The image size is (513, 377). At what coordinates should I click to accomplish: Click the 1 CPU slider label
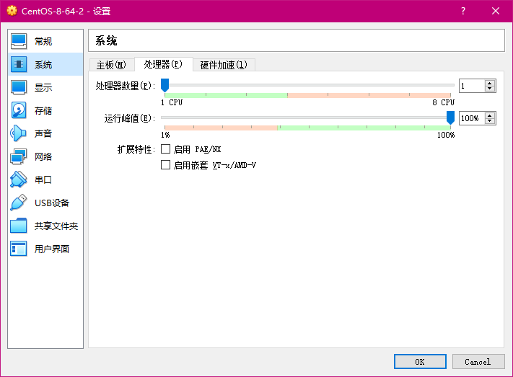(172, 102)
